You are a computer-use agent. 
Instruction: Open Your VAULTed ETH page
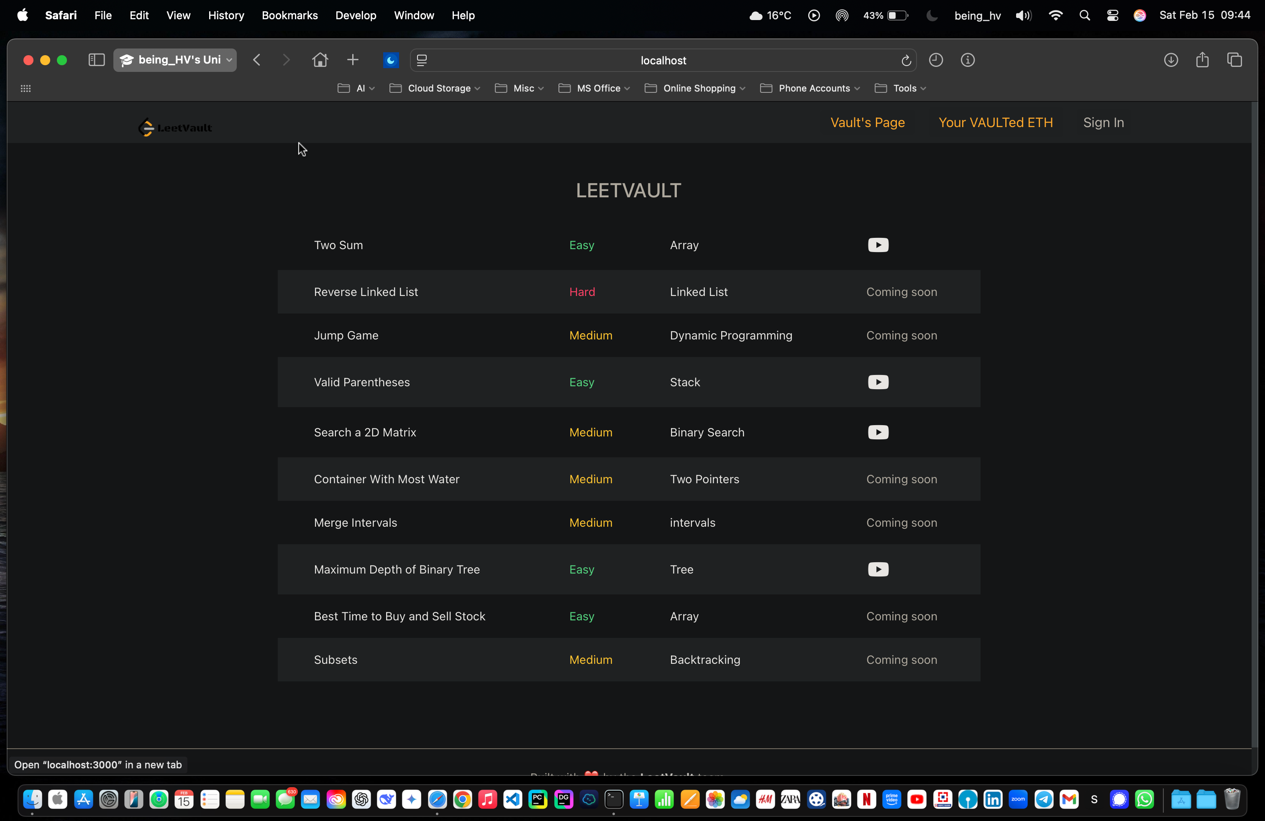click(x=995, y=122)
